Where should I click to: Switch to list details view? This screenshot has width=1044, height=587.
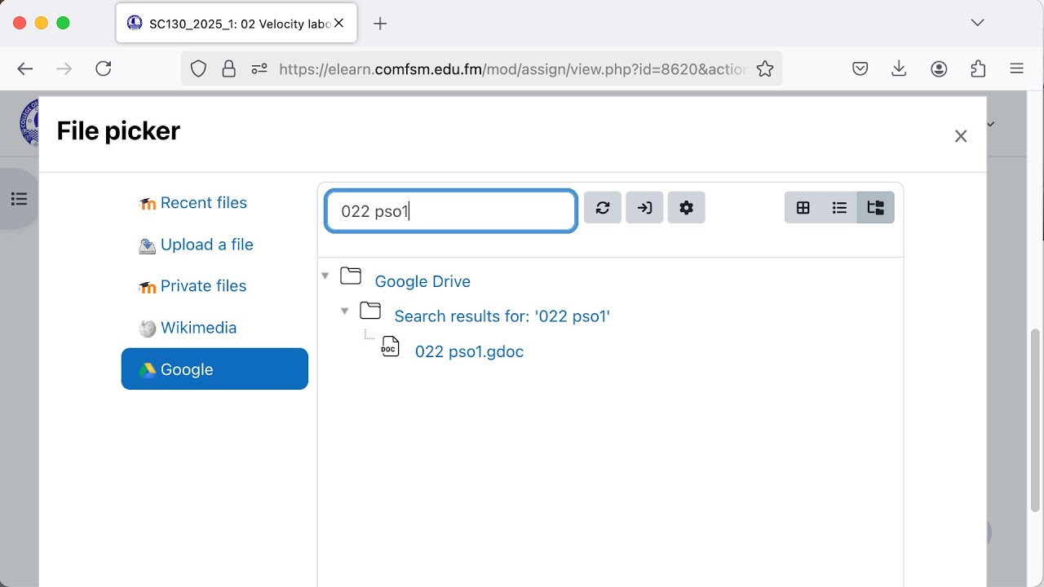(x=839, y=208)
